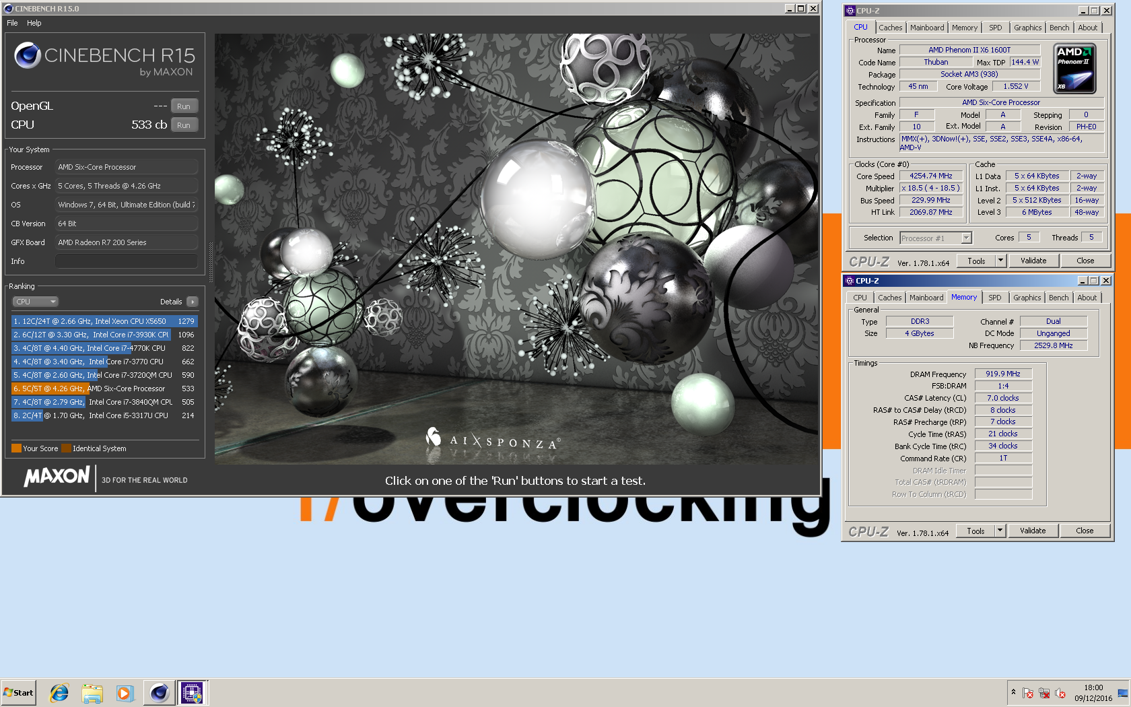This screenshot has width=1131, height=707.
Task: Expand Tools dropdown arrow in lower CPU-Z
Action: 1000,531
